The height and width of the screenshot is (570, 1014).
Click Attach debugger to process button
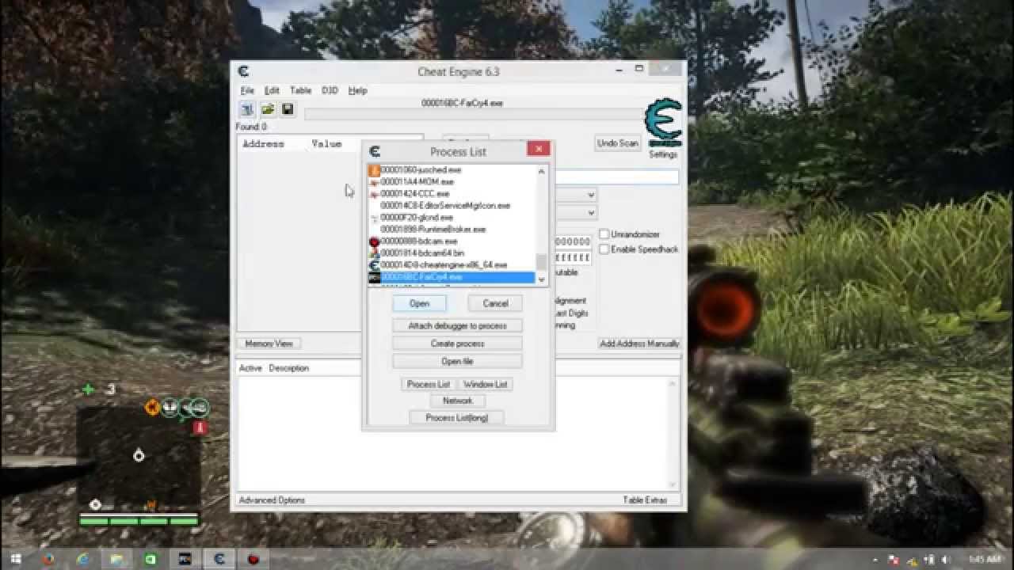click(457, 325)
